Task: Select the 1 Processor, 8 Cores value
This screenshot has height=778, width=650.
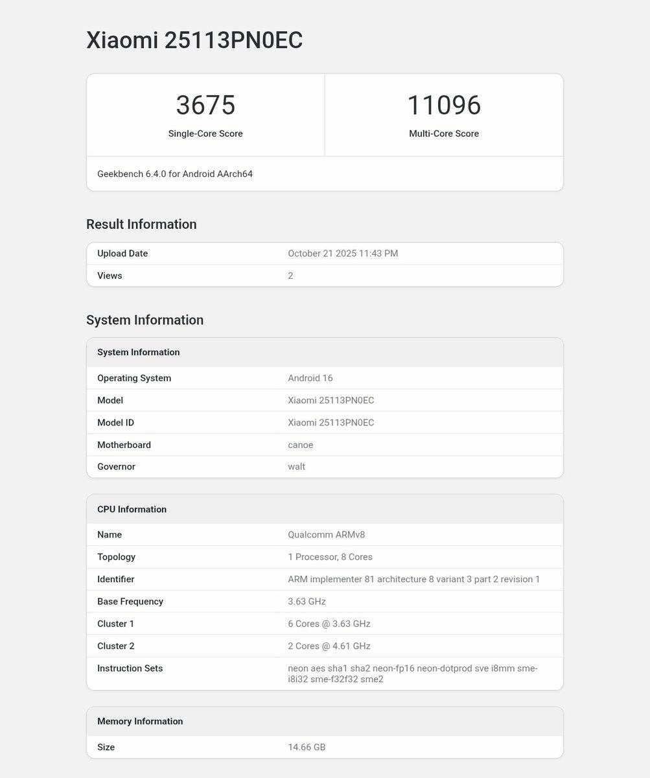Action: (x=331, y=557)
